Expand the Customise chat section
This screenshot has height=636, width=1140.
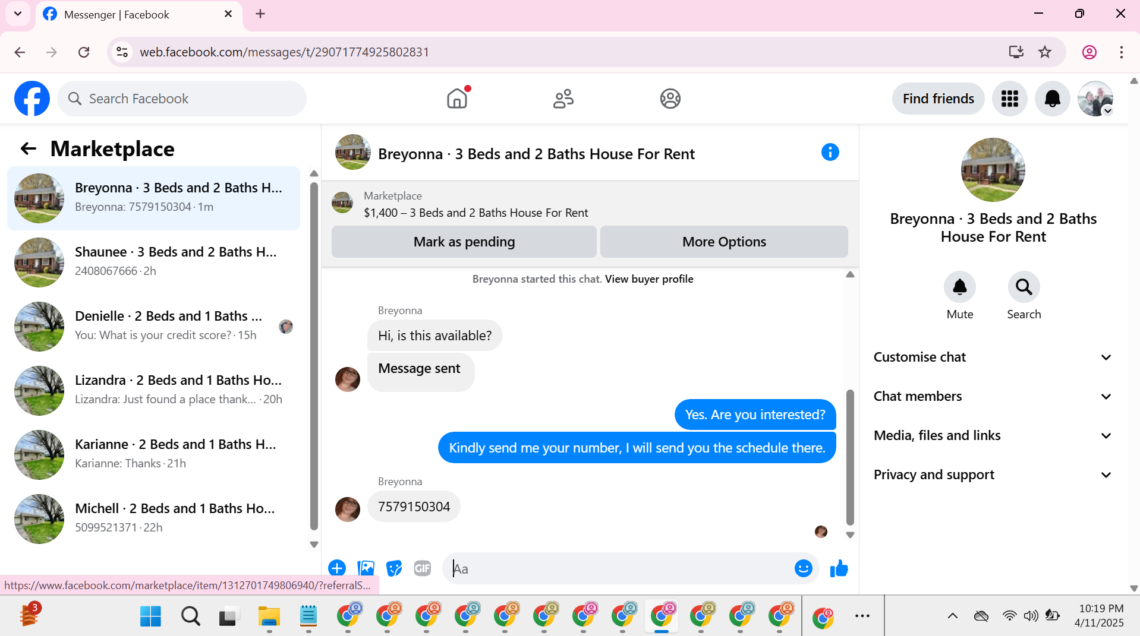point(992,357)
